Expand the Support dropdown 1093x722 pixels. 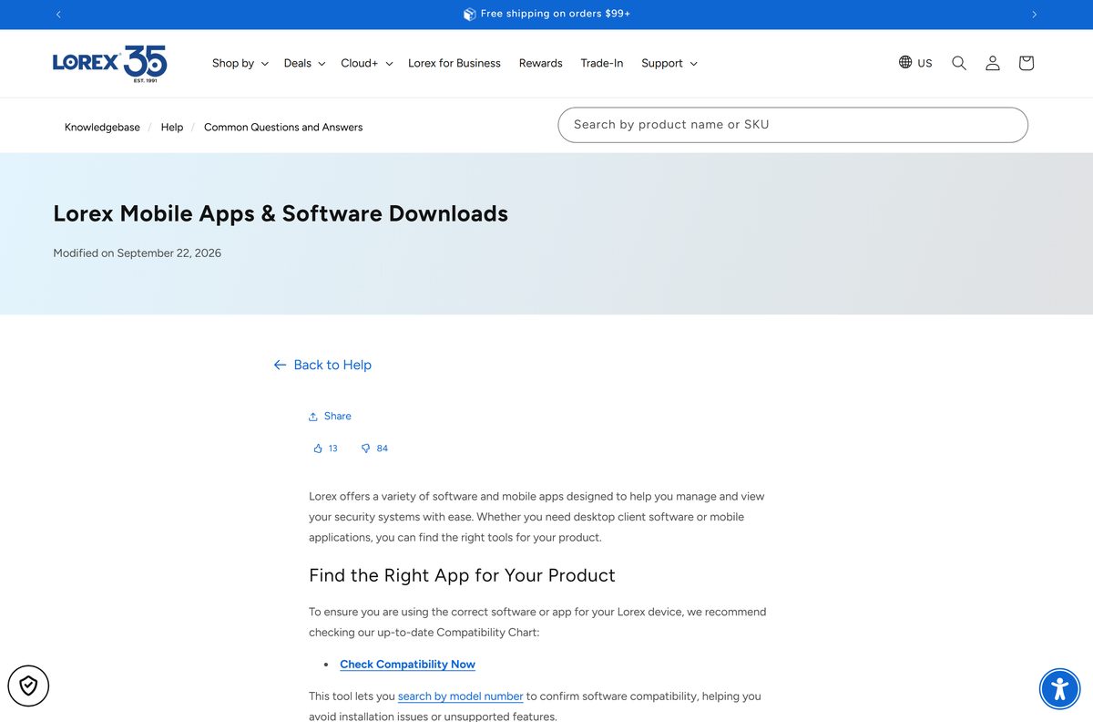(x=669, y=63)
